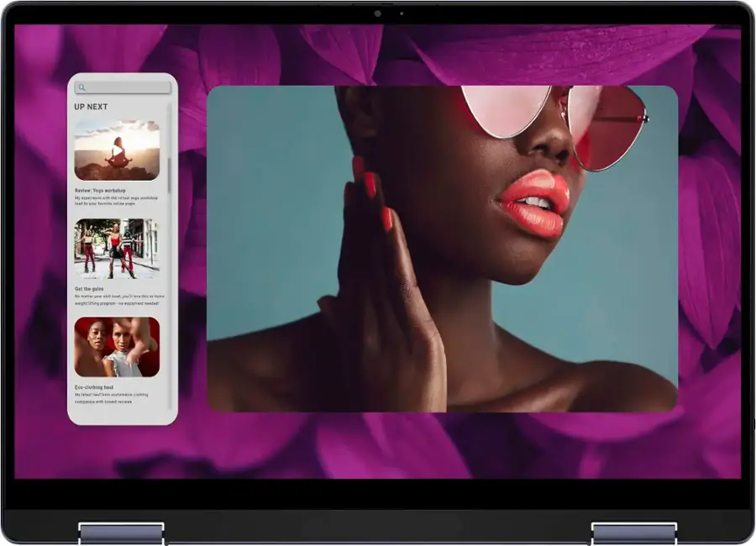Click the 'Review: Yoga workshop' title
Image resolution: width=756 pixels, height=546 pixels.
100,191
